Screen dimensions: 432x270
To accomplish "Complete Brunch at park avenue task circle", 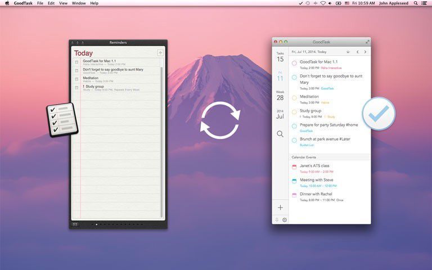I will click(x=294, y=140).
